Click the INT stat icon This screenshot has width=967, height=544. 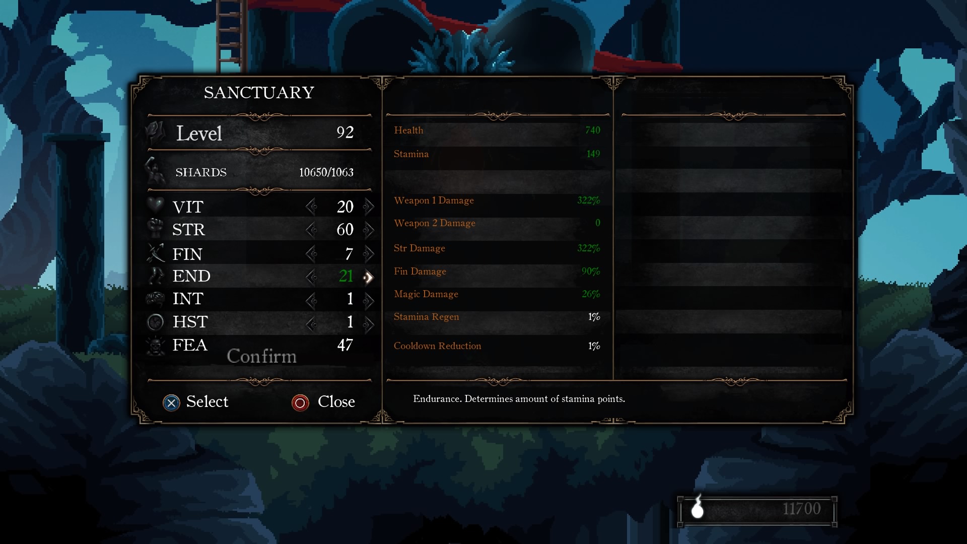tap(156, 299)
